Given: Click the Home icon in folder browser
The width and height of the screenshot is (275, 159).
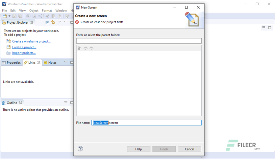Looking at the screenshot, I should 80,48.
